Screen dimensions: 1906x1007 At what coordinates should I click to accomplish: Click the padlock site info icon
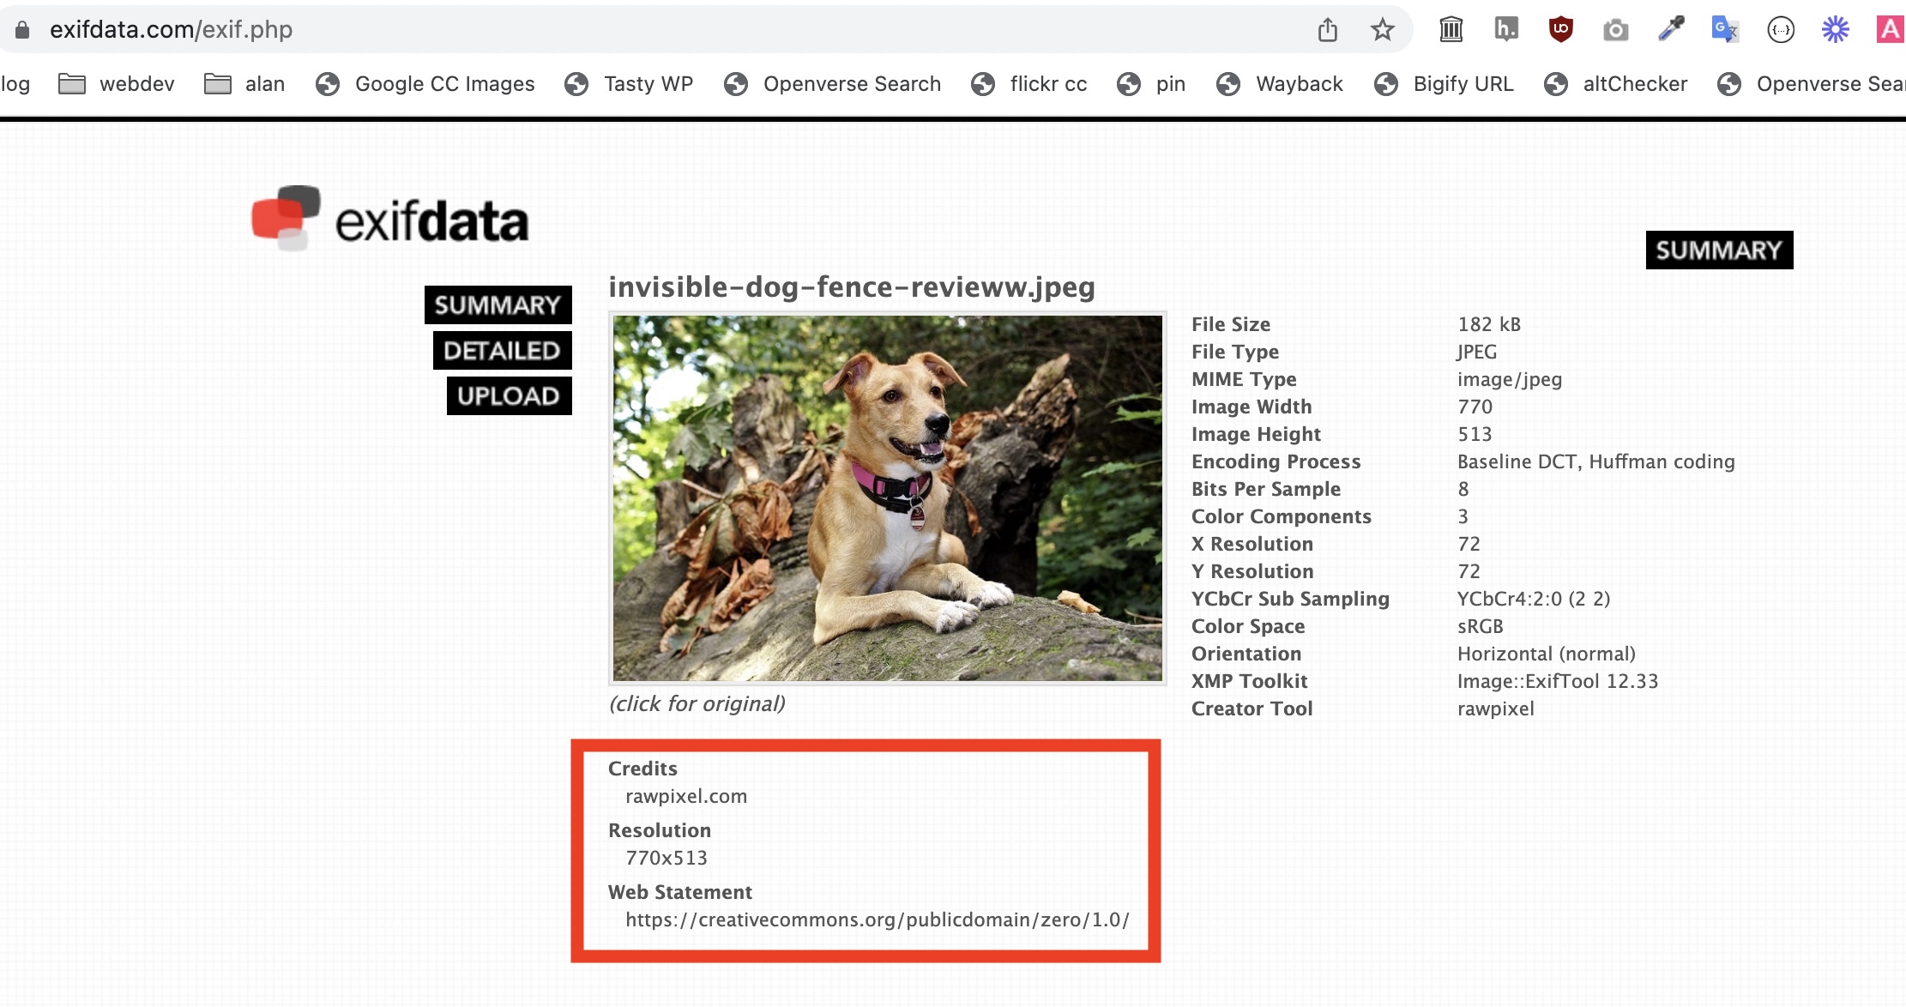(23, 30)
